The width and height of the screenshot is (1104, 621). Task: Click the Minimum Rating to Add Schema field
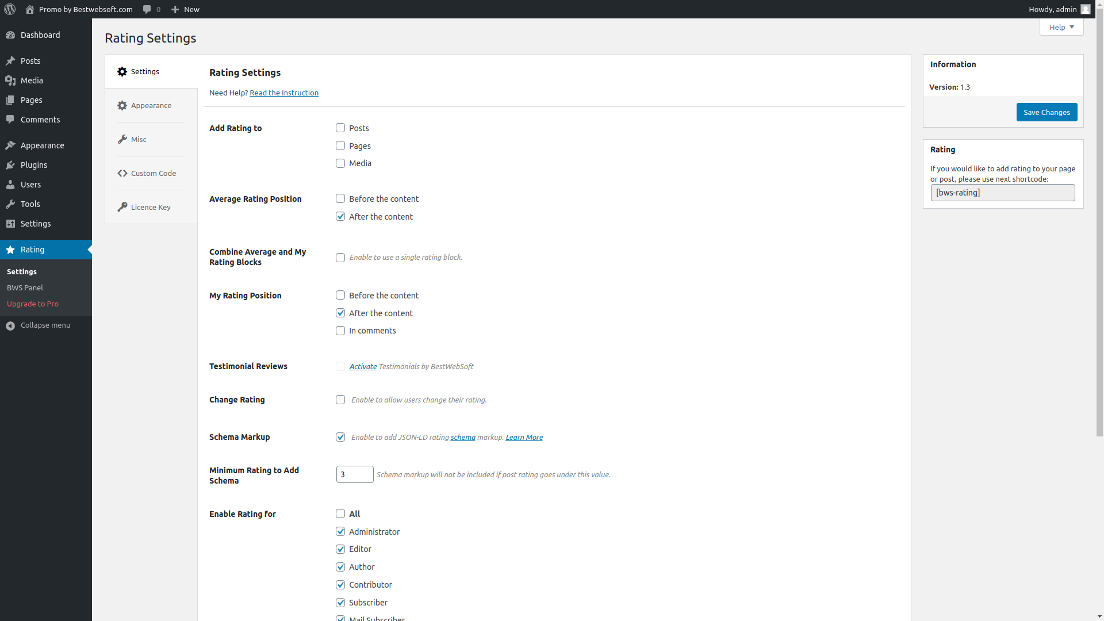click(x=355, y=474)
